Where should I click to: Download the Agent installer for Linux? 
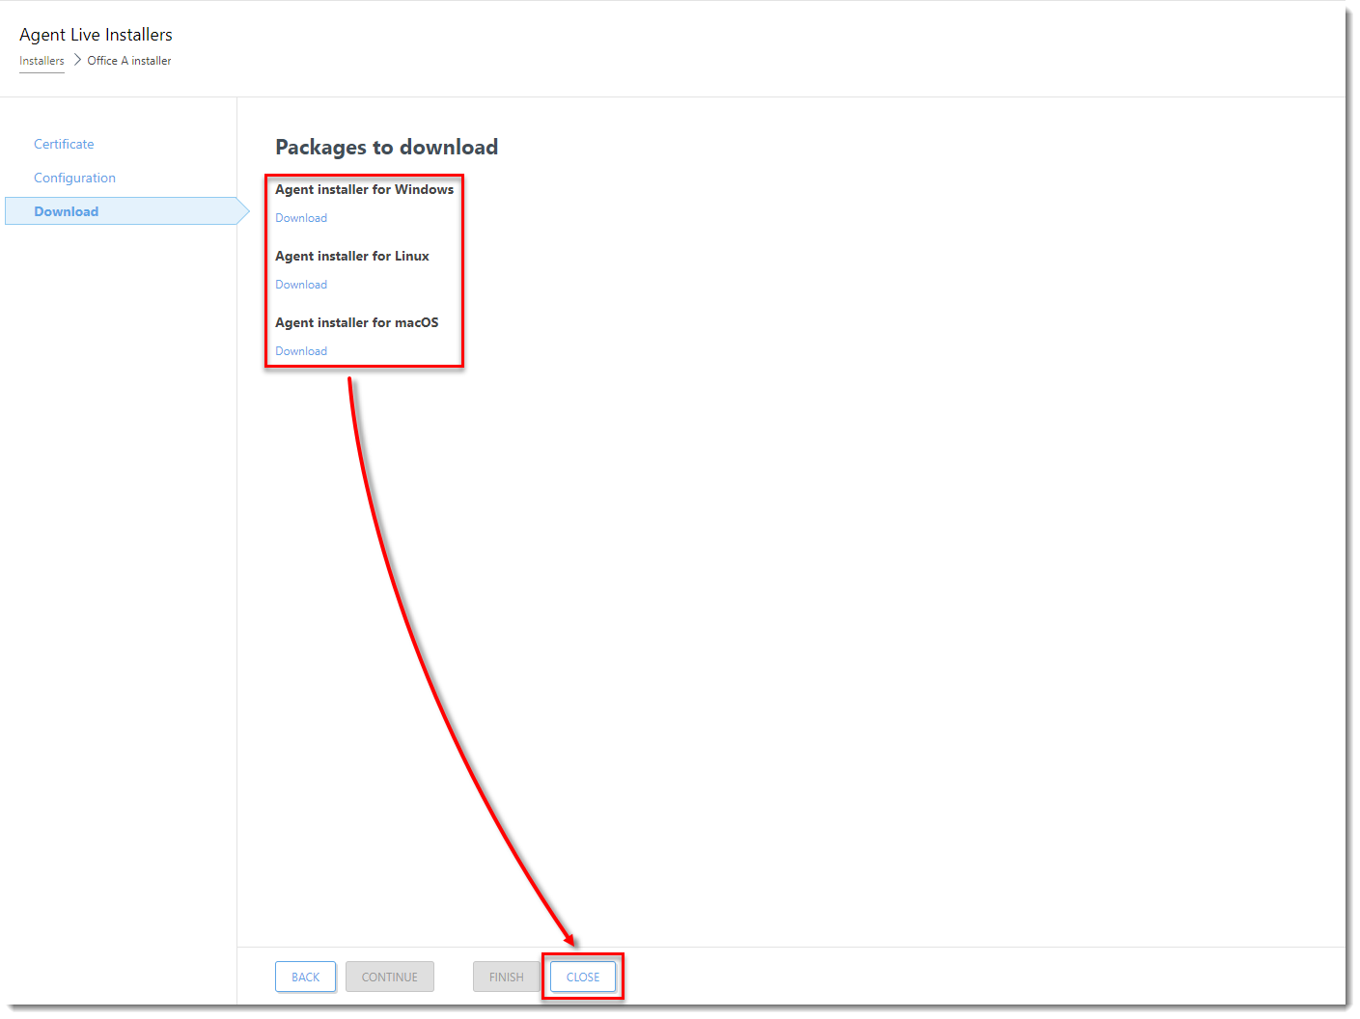(x=301, y=285)
